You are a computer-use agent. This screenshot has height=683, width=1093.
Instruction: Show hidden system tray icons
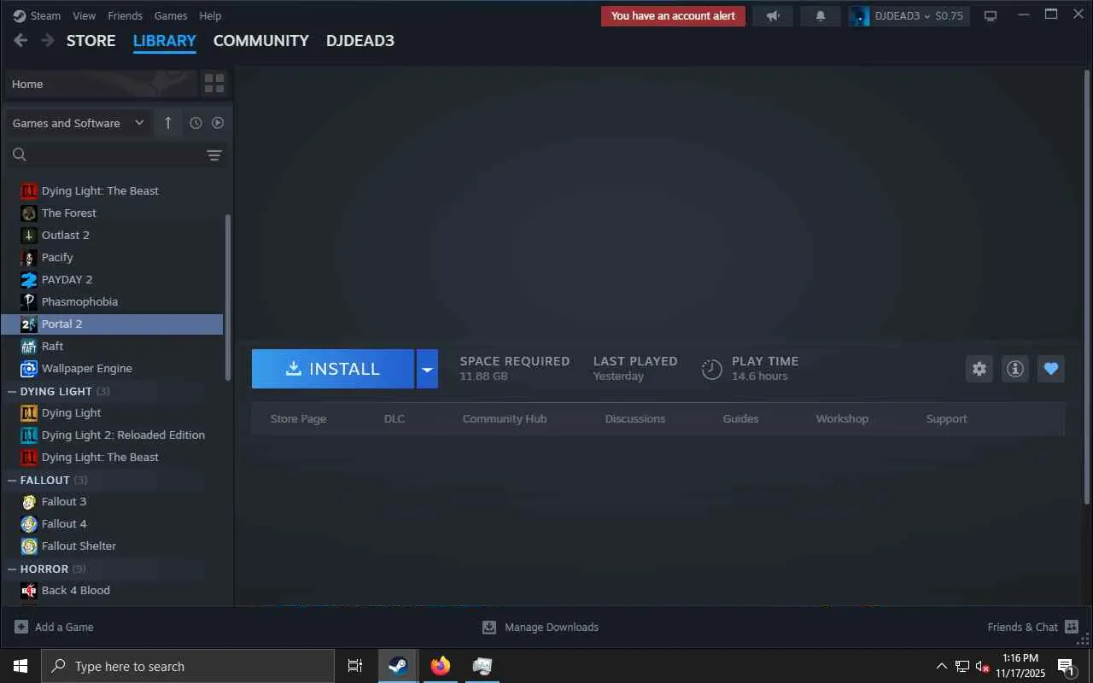click(942, 666)
